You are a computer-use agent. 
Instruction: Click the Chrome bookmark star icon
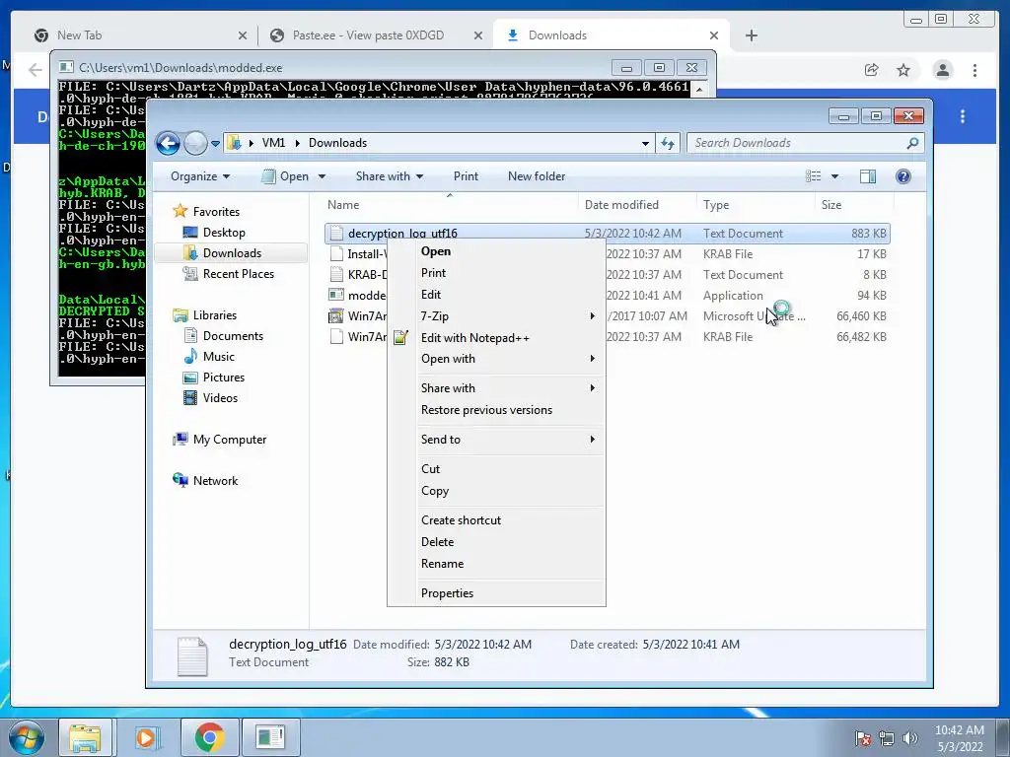point(903,70)
